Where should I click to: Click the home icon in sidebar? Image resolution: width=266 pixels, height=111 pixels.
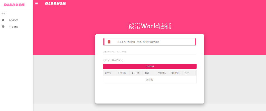click(x=3, y=20)
